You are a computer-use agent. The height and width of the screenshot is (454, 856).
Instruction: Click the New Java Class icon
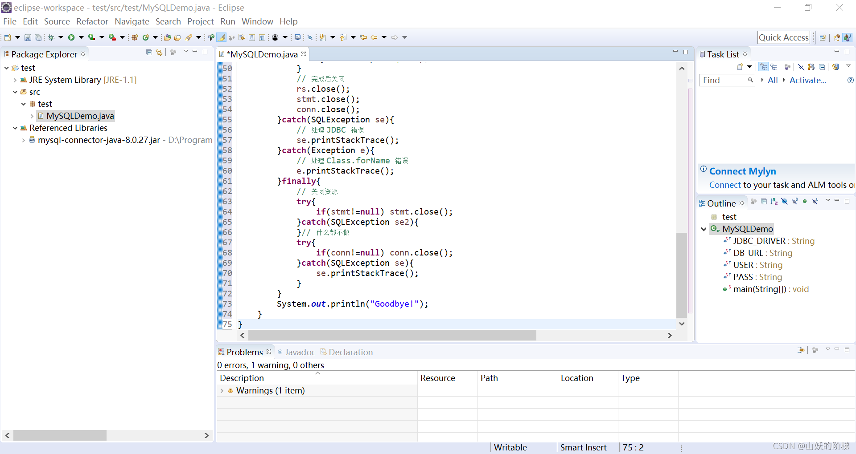145,37
